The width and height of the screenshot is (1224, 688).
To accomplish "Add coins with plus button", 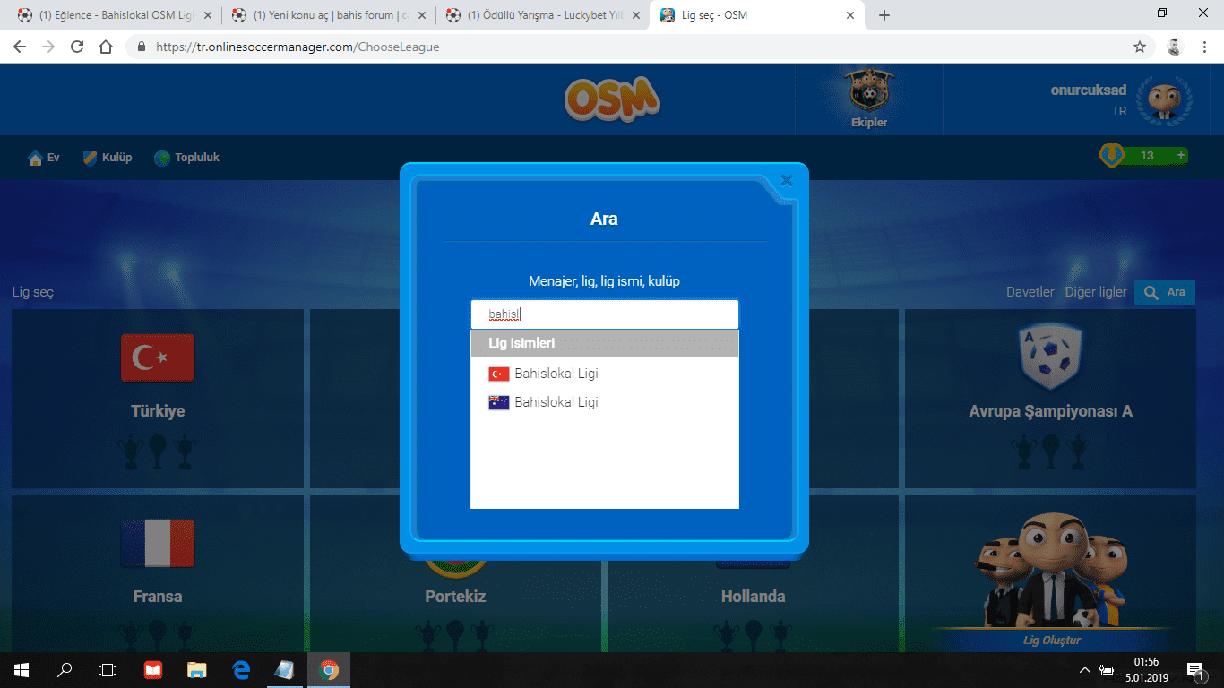I will coord(1180,156).
